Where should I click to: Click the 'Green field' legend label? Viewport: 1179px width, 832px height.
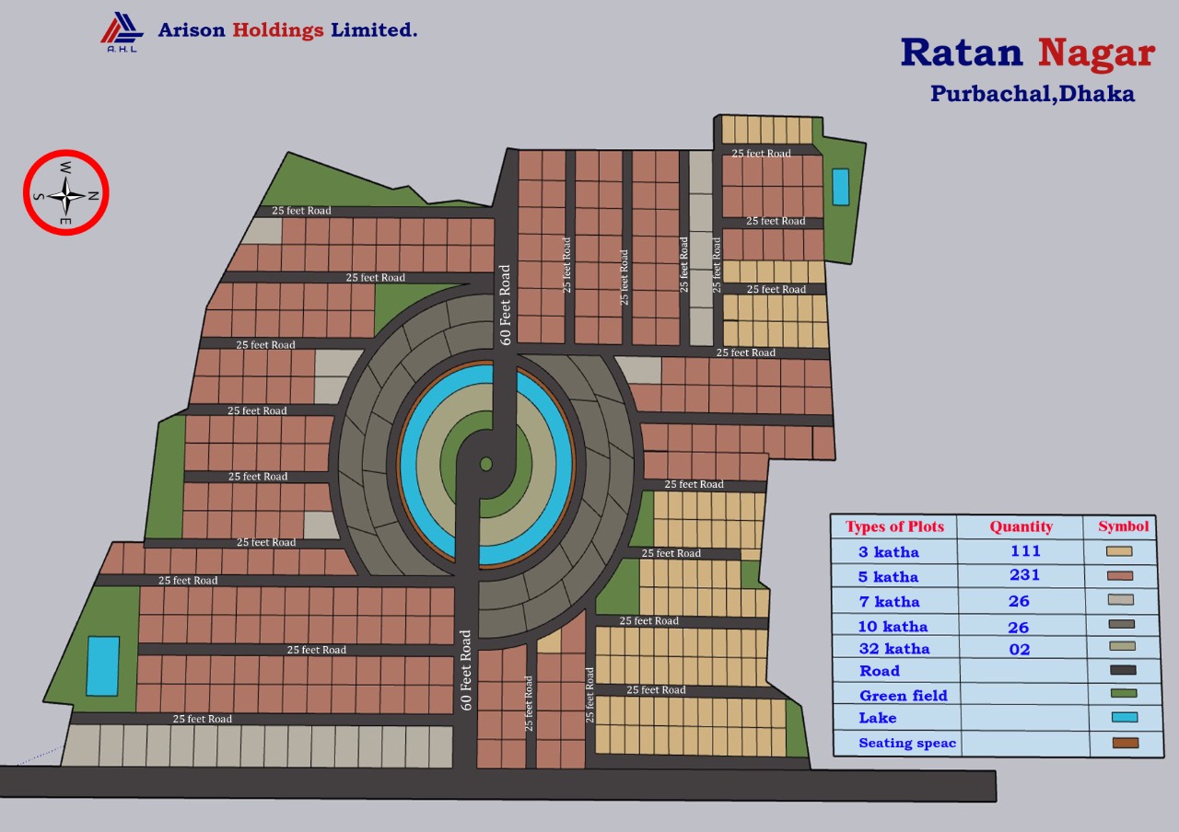(x=904, y=697)
